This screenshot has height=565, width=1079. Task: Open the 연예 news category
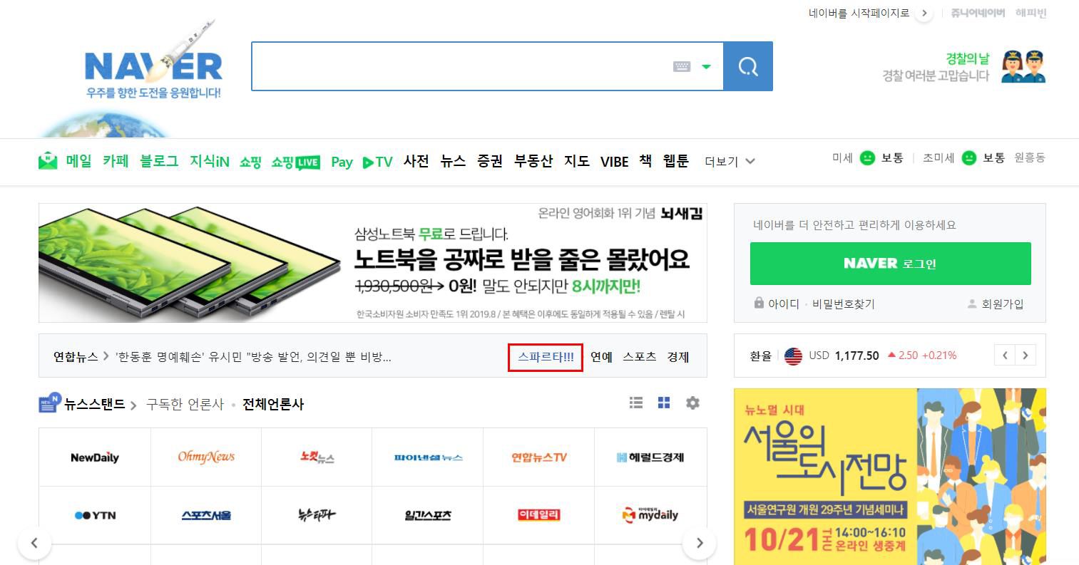click(601, 357)
